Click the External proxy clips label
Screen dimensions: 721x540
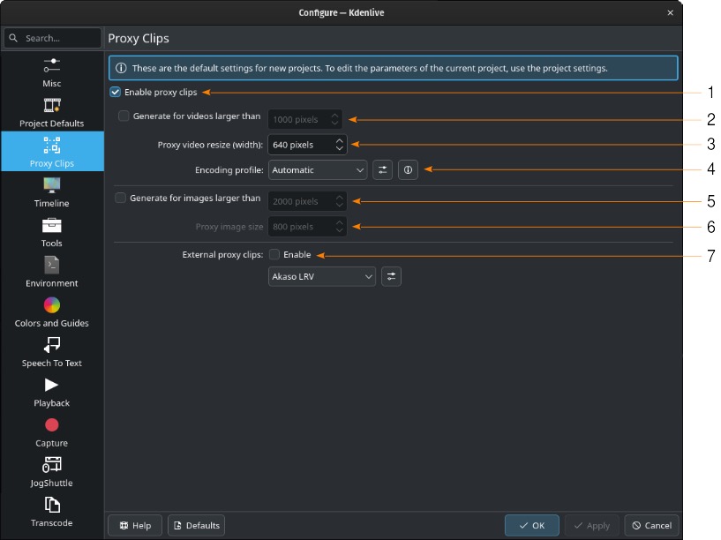point(222,254)
